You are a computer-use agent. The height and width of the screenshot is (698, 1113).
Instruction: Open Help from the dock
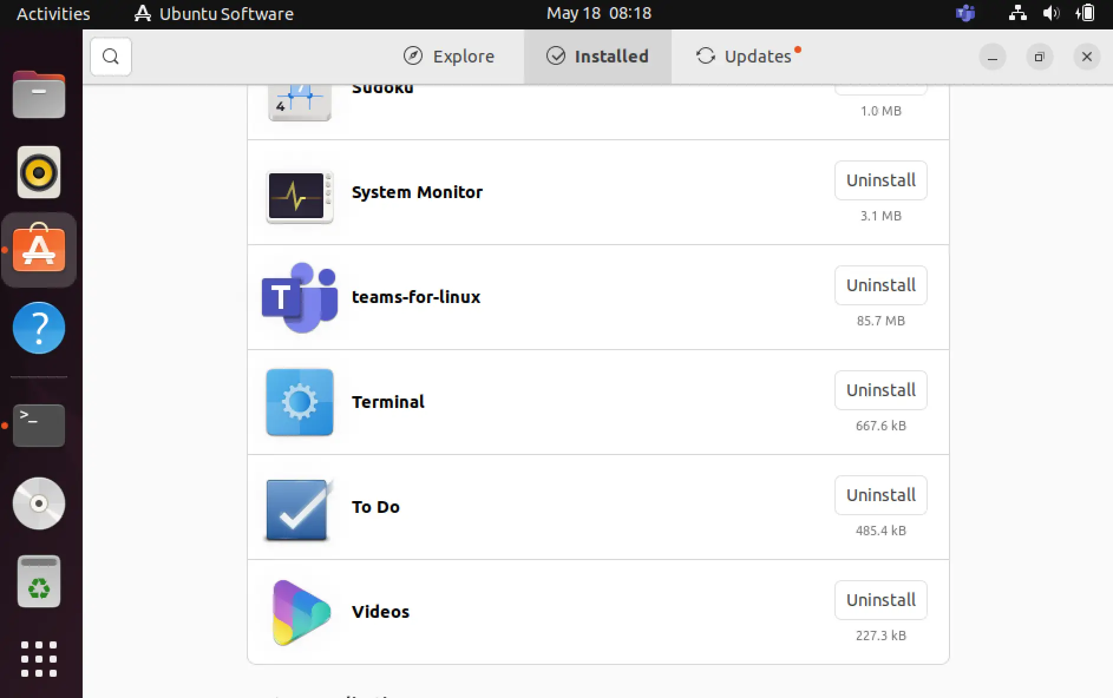pyautogui.click(x=39, y=328)
